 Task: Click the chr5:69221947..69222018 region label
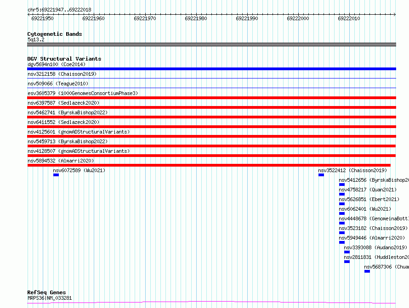click(59, 10)
